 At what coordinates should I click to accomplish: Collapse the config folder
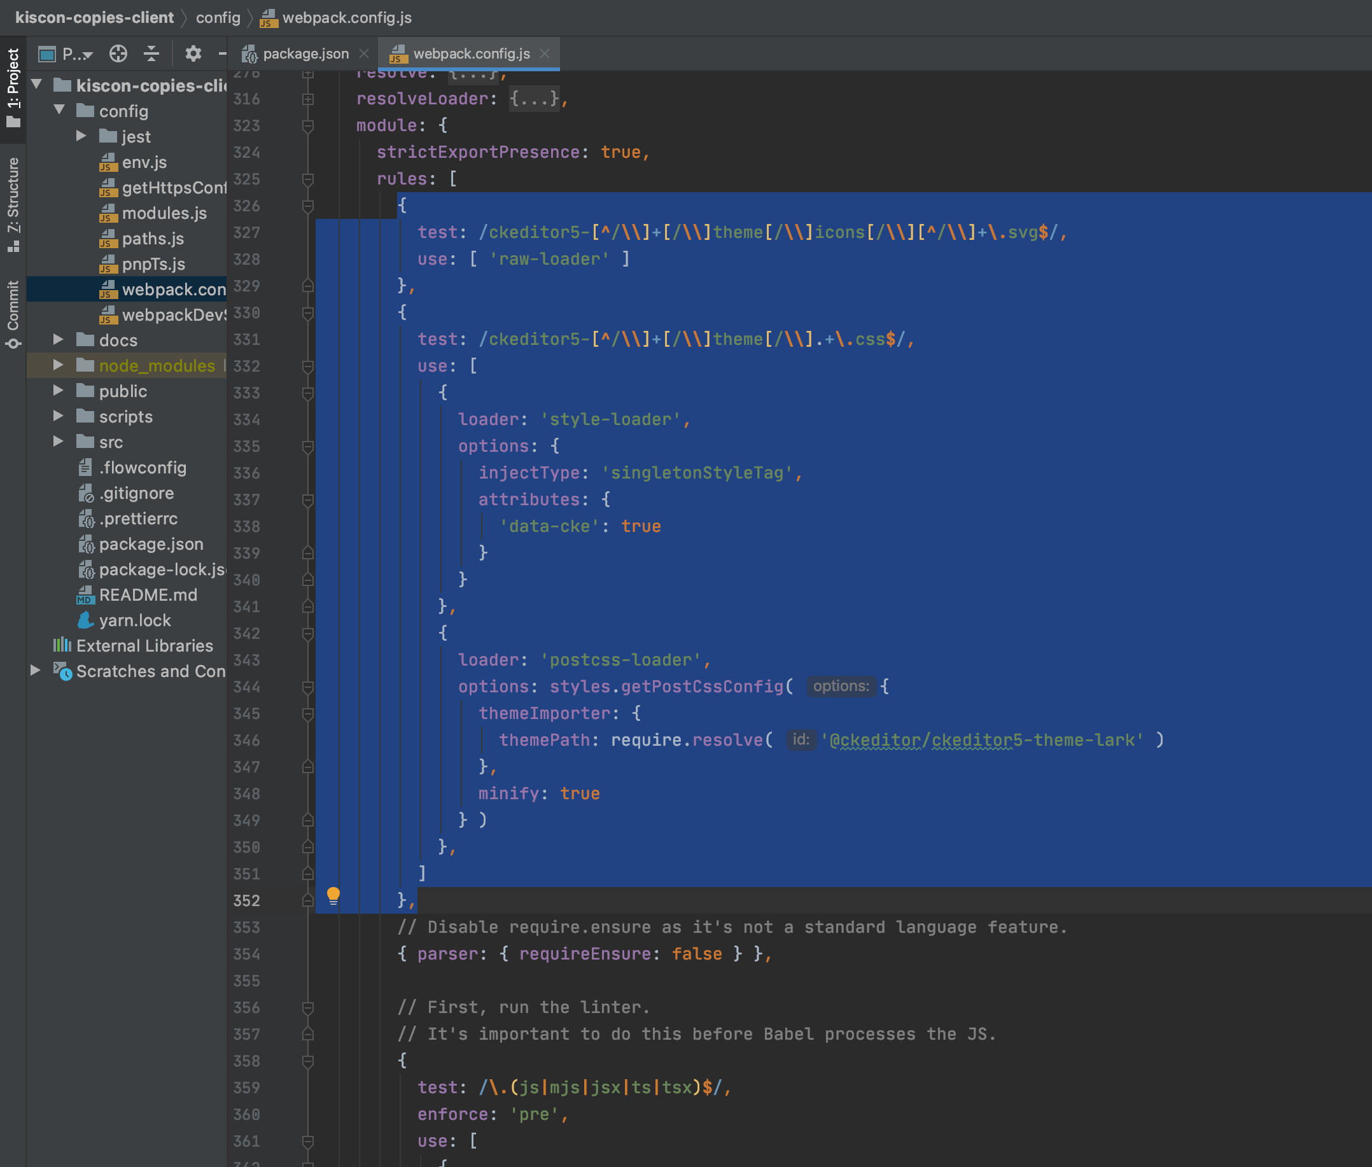(59, 111)
